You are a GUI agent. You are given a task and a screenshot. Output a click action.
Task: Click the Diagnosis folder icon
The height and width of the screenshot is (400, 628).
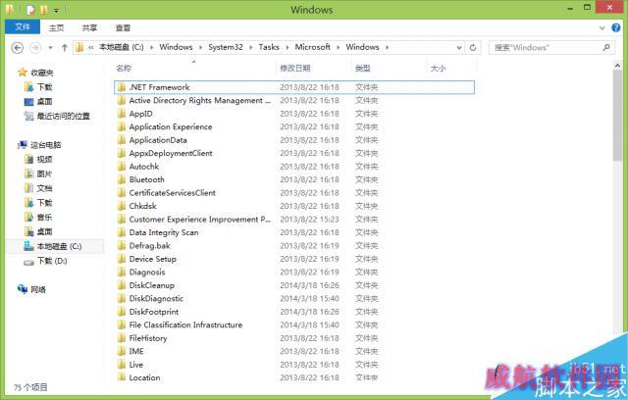tap(122, 272)
